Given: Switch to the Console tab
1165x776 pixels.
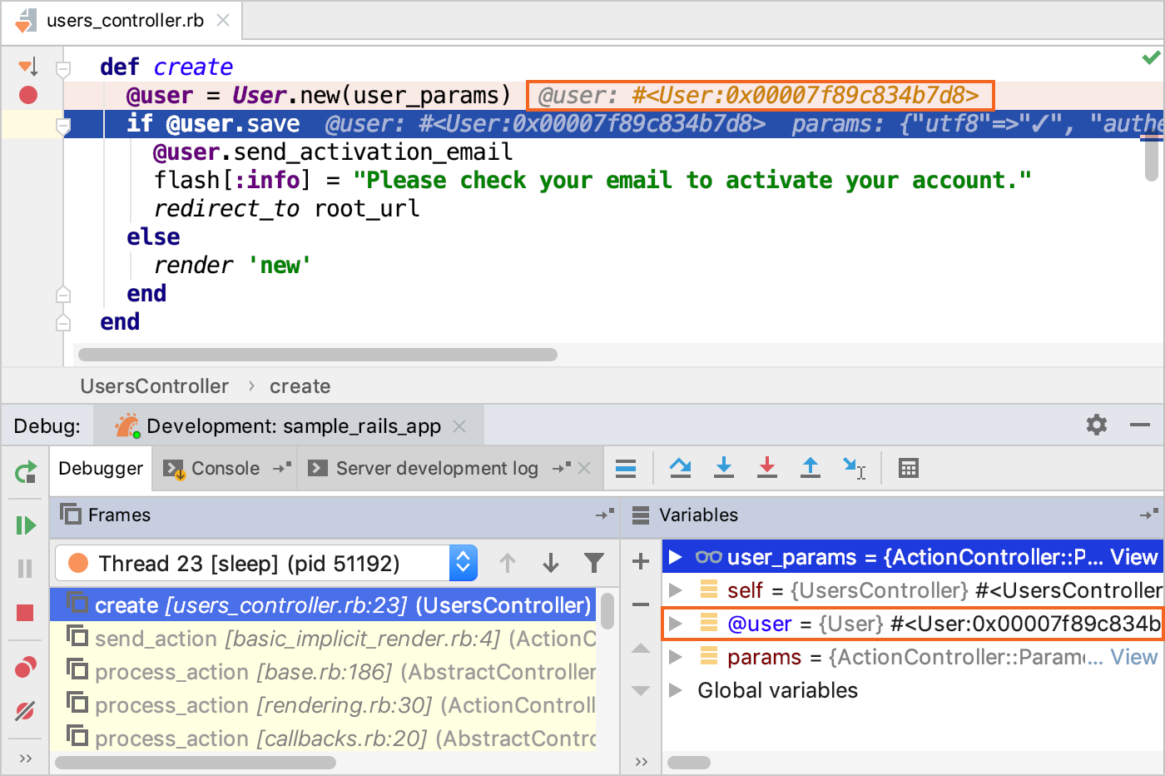Looking at the screenshot, I should pyautogui.click(x=225, y=469).
